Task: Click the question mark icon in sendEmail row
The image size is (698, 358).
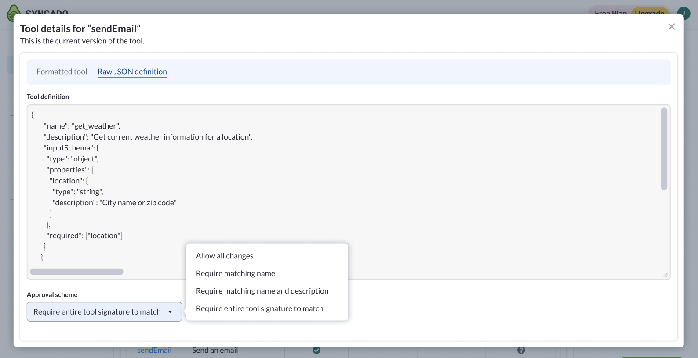Action: (x=521, y=350)
